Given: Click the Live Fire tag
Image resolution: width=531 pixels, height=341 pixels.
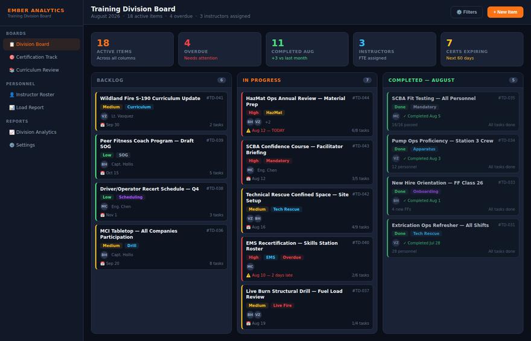Looking at the screenshot, I should (x=282, y=305).
